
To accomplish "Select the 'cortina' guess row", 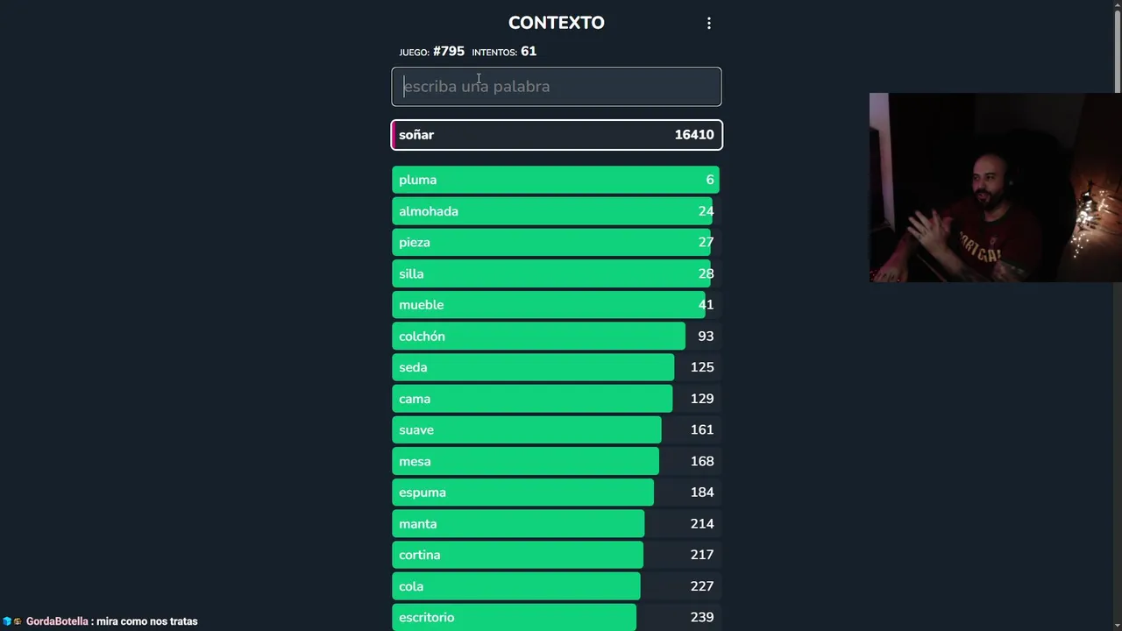I will tap(556, 555).
